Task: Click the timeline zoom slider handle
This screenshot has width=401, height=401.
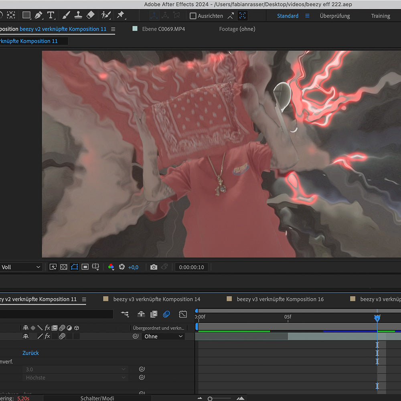Action: (210, 399)
